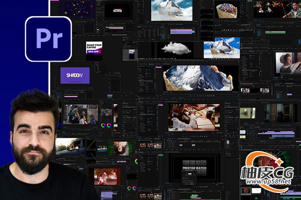
Task: Select the white cloud on black preview
Action: click(175, 48)
